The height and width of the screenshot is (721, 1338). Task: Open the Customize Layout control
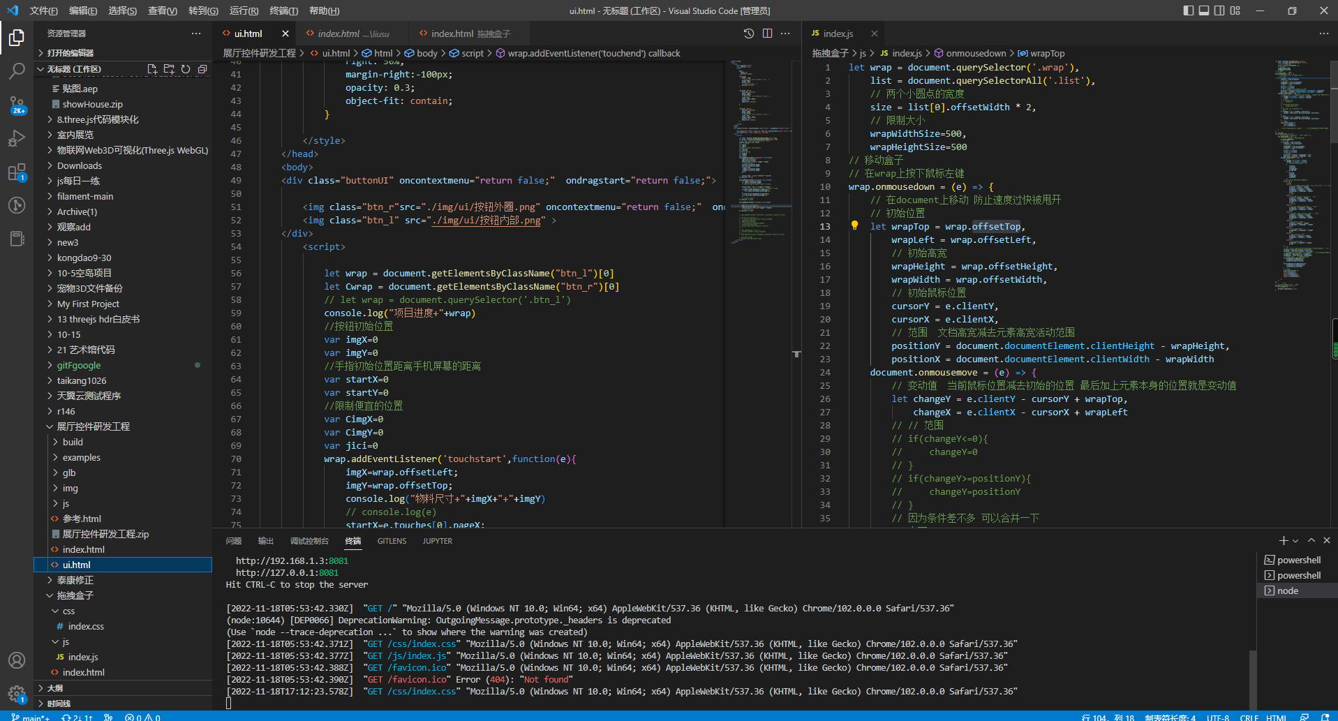point(1235,10)
